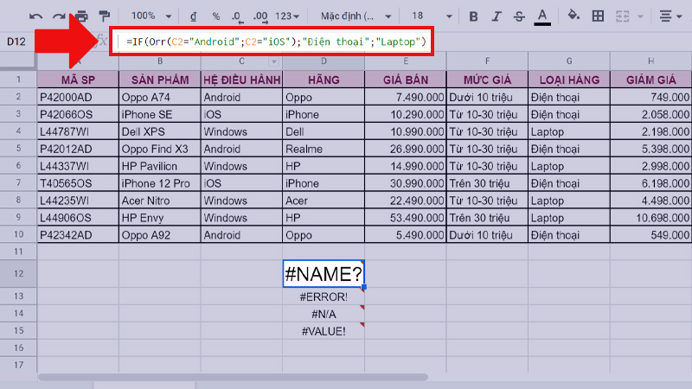Open the cell borders tool
This screenshot has width=692, height=389.
tap(597, 16)
